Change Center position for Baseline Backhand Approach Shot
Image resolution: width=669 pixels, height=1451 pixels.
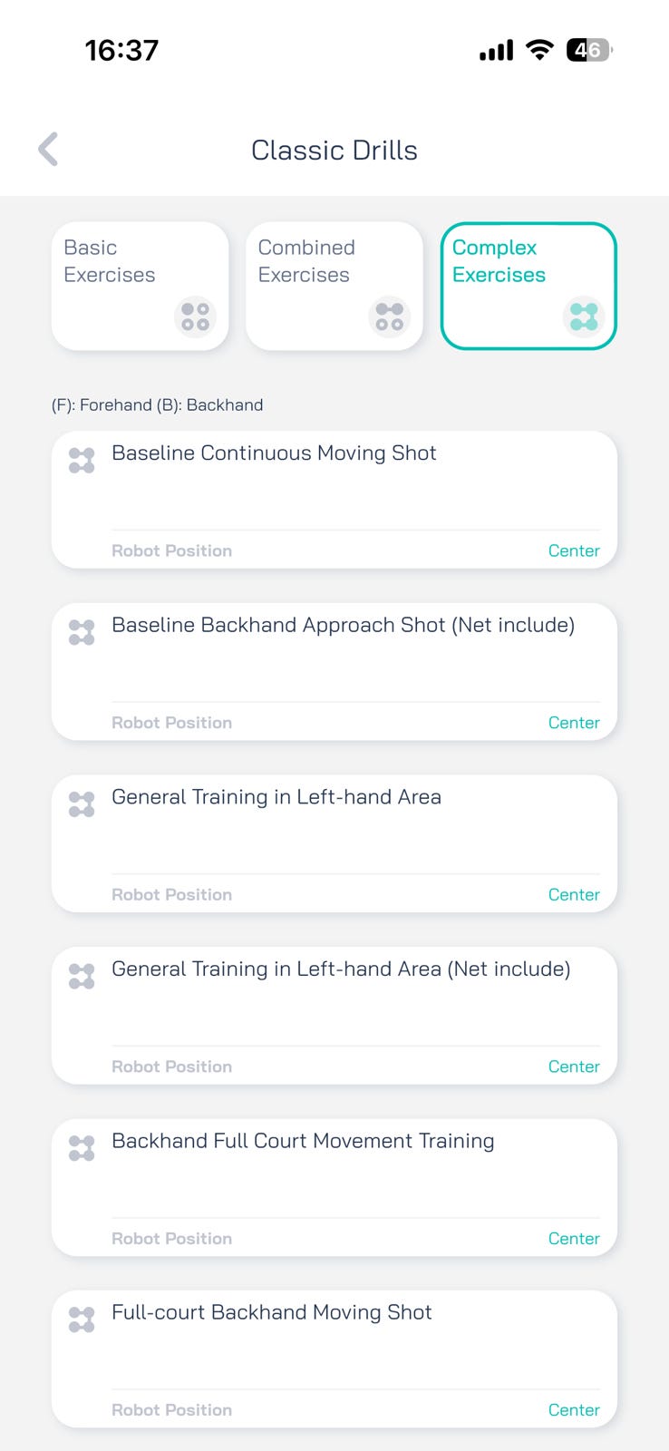tap(574, 723)
